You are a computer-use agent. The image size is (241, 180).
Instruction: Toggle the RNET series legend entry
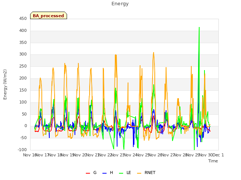pos(146,172)
